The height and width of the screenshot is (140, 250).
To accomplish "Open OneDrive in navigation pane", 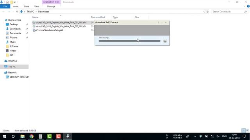I will [x=12, y=61].
